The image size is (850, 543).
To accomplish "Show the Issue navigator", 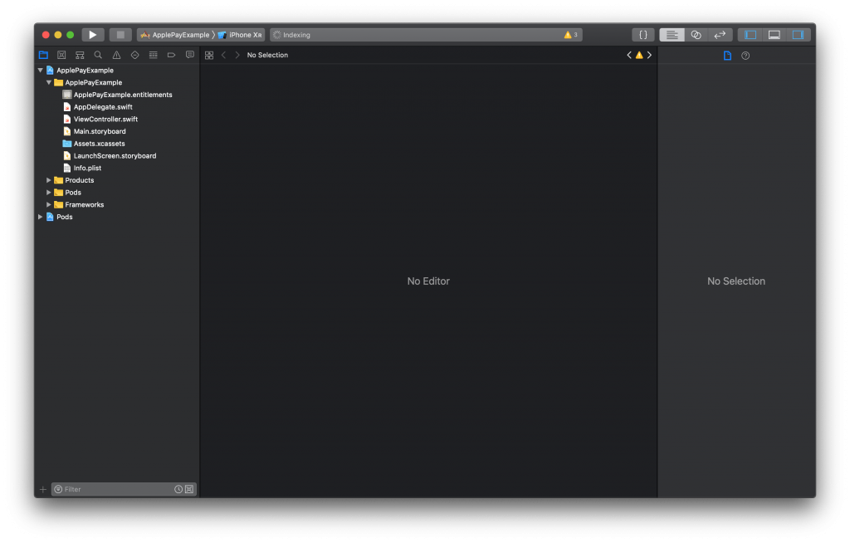I will 116,55.
